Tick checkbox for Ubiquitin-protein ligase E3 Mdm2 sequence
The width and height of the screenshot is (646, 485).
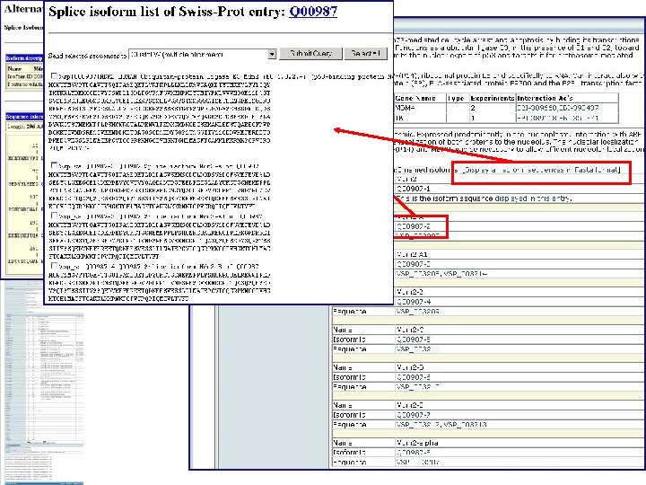click(x=54, y=75)
